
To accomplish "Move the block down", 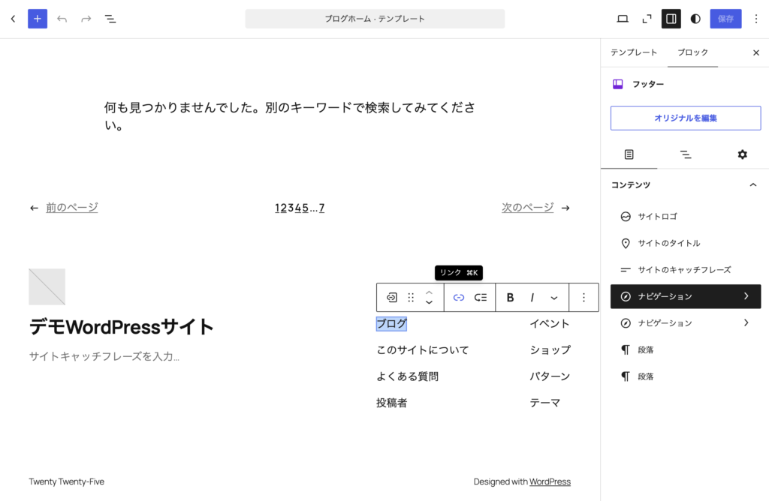I will tap(429, 302).
